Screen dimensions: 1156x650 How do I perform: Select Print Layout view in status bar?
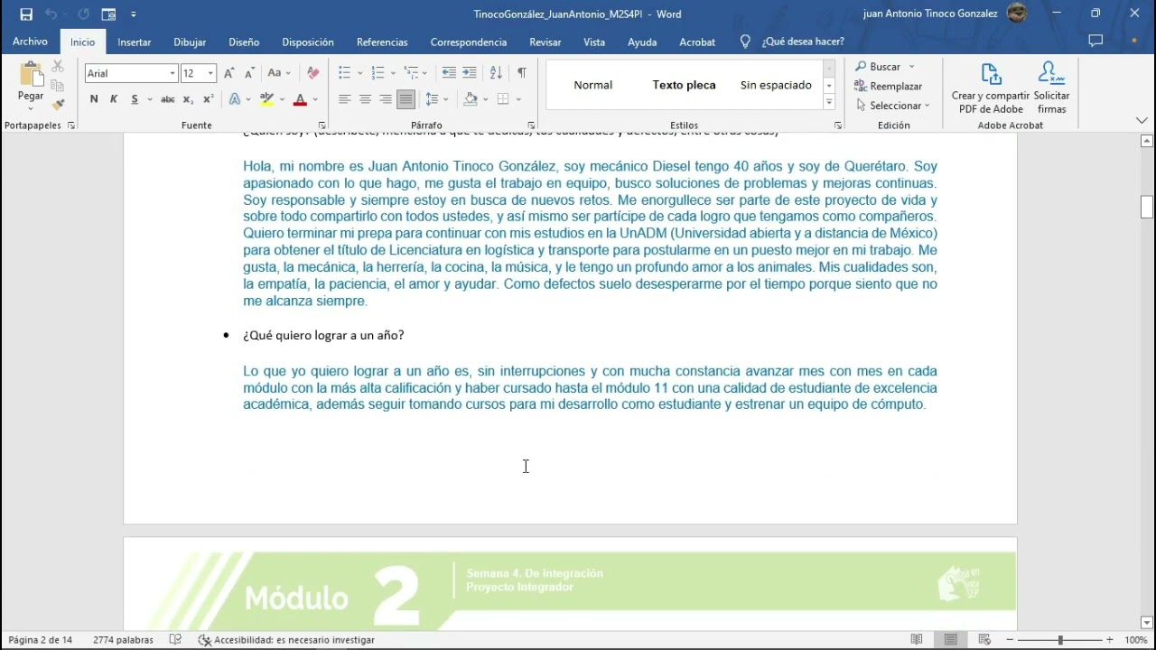[x=950, y=639]
